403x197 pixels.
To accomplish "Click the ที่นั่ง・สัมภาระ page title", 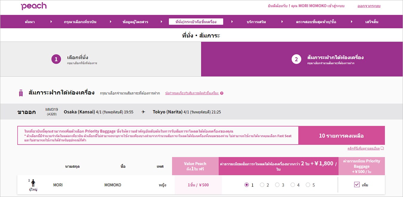I will coord(201,36).
